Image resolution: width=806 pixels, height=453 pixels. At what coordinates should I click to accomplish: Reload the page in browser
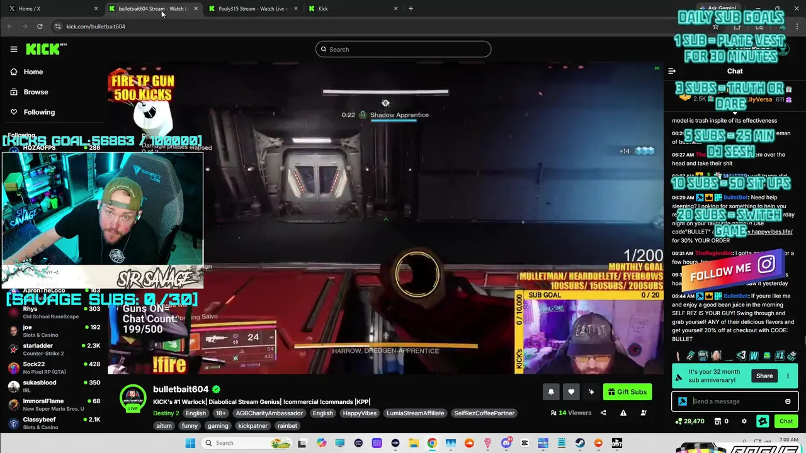[x=40, y=26]
